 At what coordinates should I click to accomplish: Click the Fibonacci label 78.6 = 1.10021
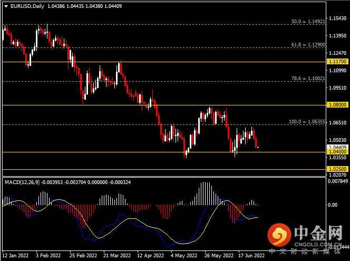coord(308,79)
